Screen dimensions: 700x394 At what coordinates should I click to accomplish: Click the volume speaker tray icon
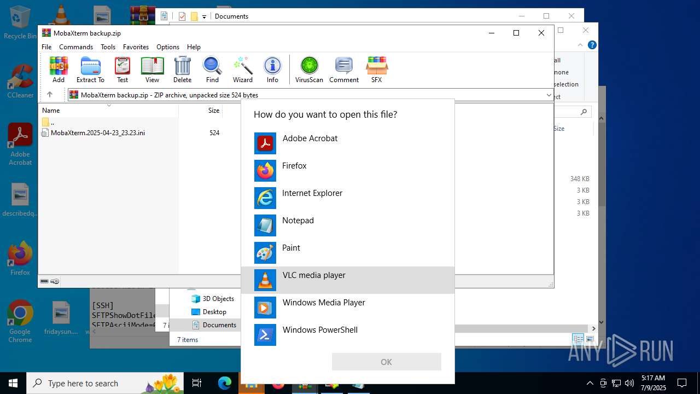click(x=629, y=383)
